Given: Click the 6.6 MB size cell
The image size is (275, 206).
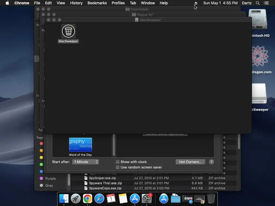Looking at the screenshot, I should (x=197, y=183).
